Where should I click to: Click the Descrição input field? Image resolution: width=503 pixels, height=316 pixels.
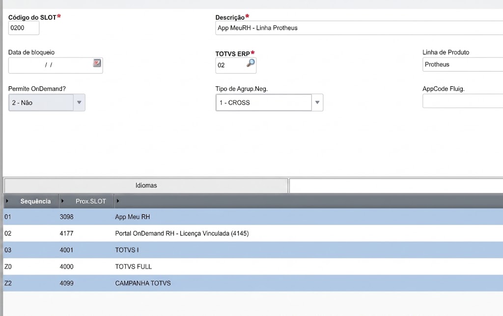point(359,28)
